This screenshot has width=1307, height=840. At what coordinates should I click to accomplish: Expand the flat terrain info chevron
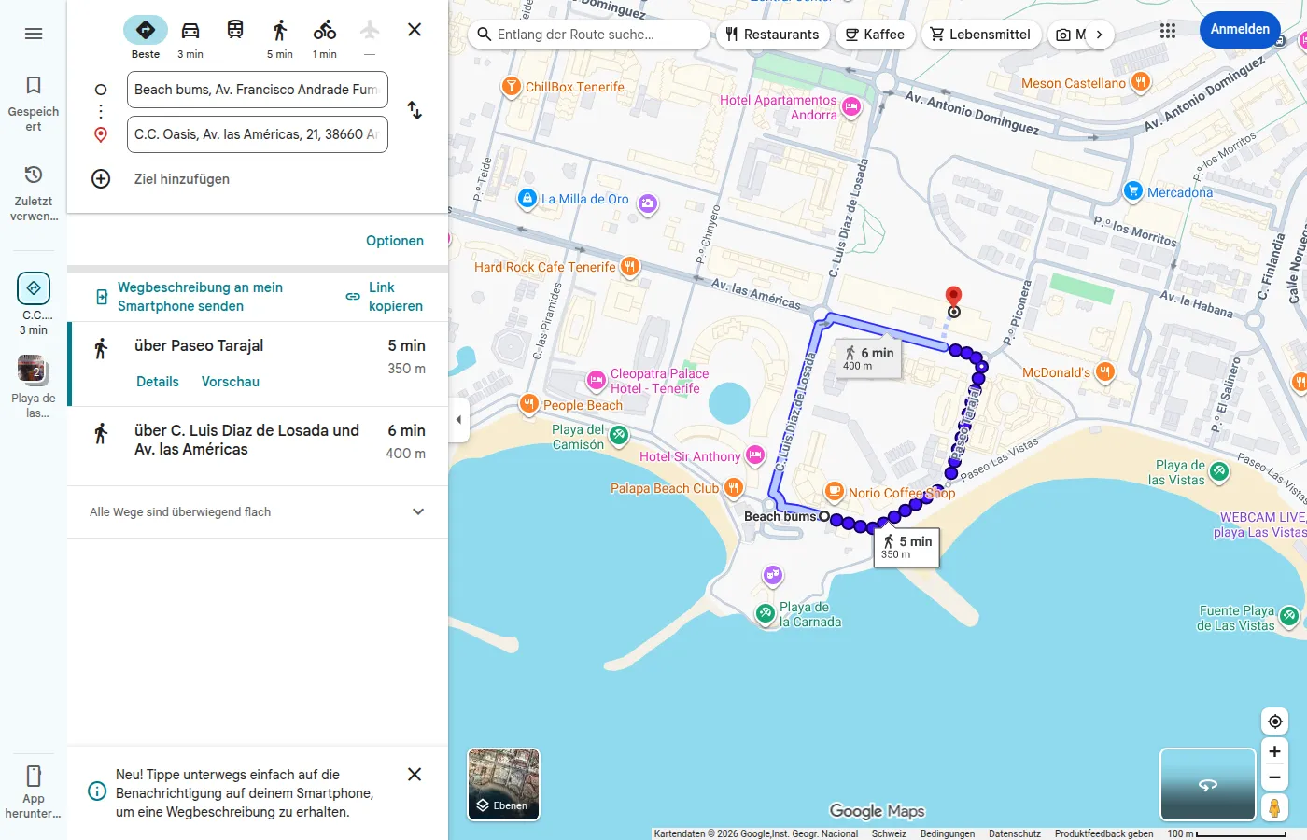(x=418, y=511)
